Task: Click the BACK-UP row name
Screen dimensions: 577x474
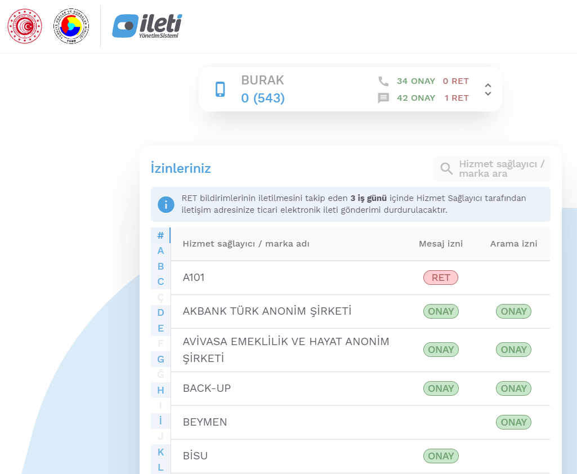Action: [x=207, y=388]
